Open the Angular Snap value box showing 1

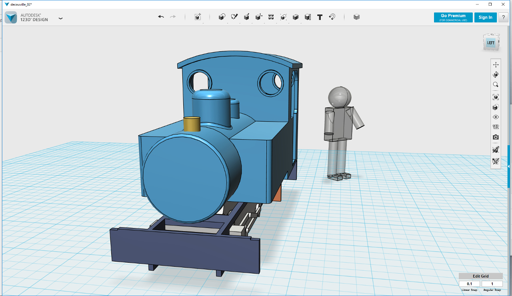coord(492,284)
